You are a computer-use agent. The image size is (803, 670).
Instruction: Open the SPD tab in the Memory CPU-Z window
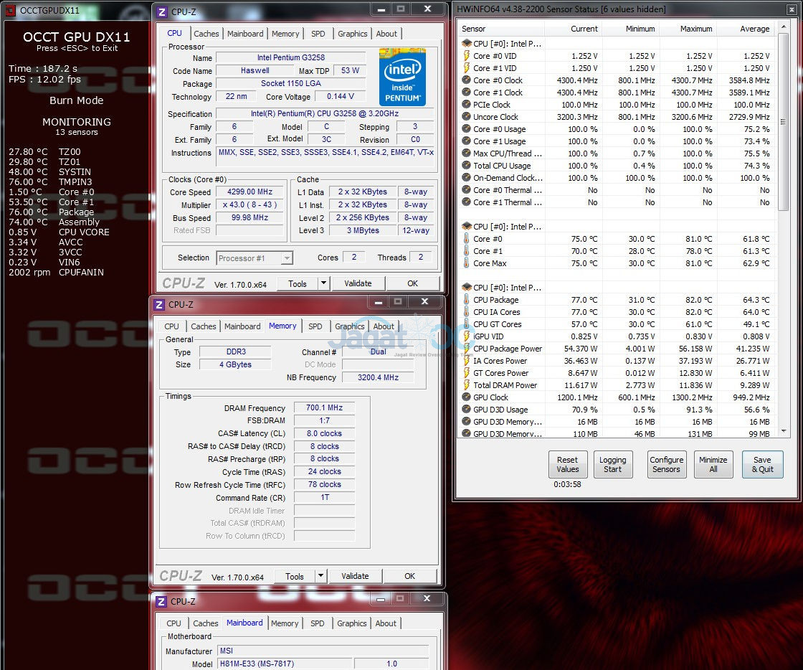(315, 326)
